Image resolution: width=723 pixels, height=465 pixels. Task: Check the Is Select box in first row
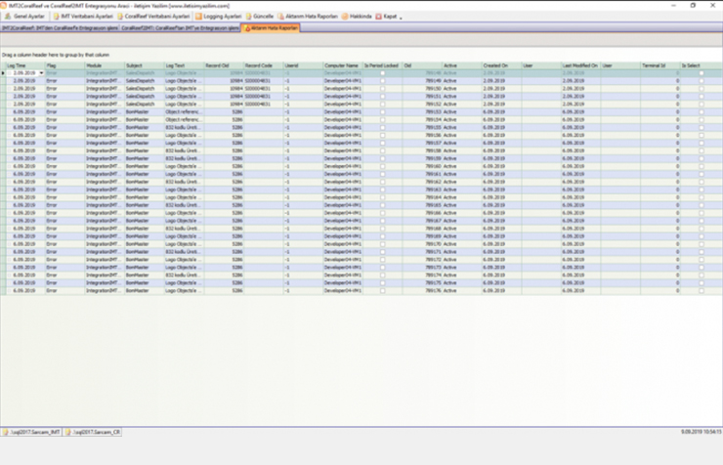[701, 73]
